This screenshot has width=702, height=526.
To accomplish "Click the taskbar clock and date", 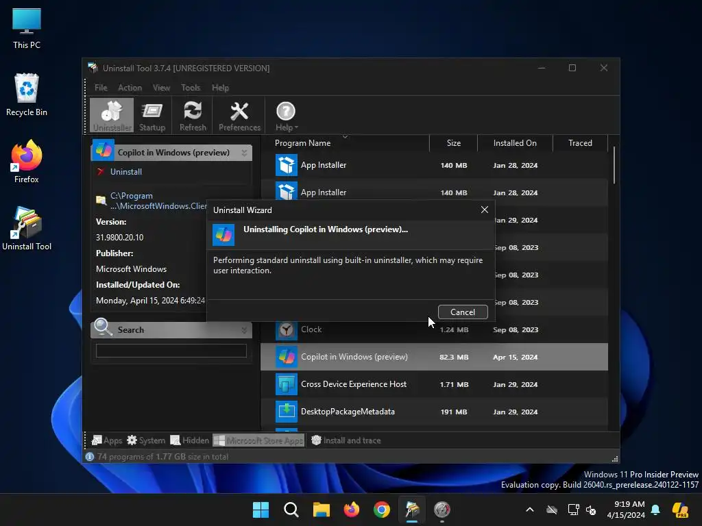I will coord(626,510).
